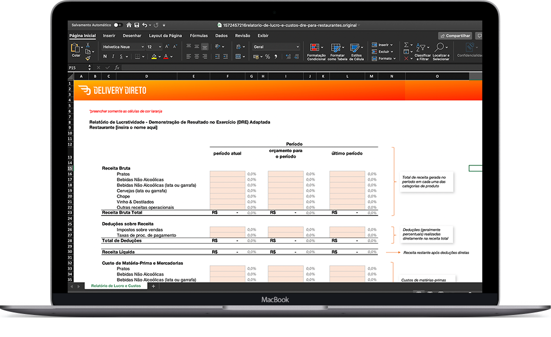
Task: Expand the fill color dropdown arrow
Action: 159,56
